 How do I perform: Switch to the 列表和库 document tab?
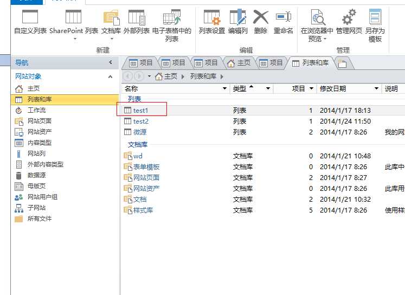click(x=310, y=63)
